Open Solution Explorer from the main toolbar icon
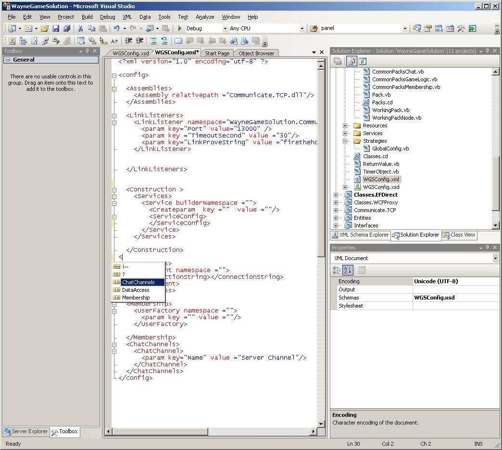Image resolution: width=502 pixels, height=450 pixels. (416, 28)
